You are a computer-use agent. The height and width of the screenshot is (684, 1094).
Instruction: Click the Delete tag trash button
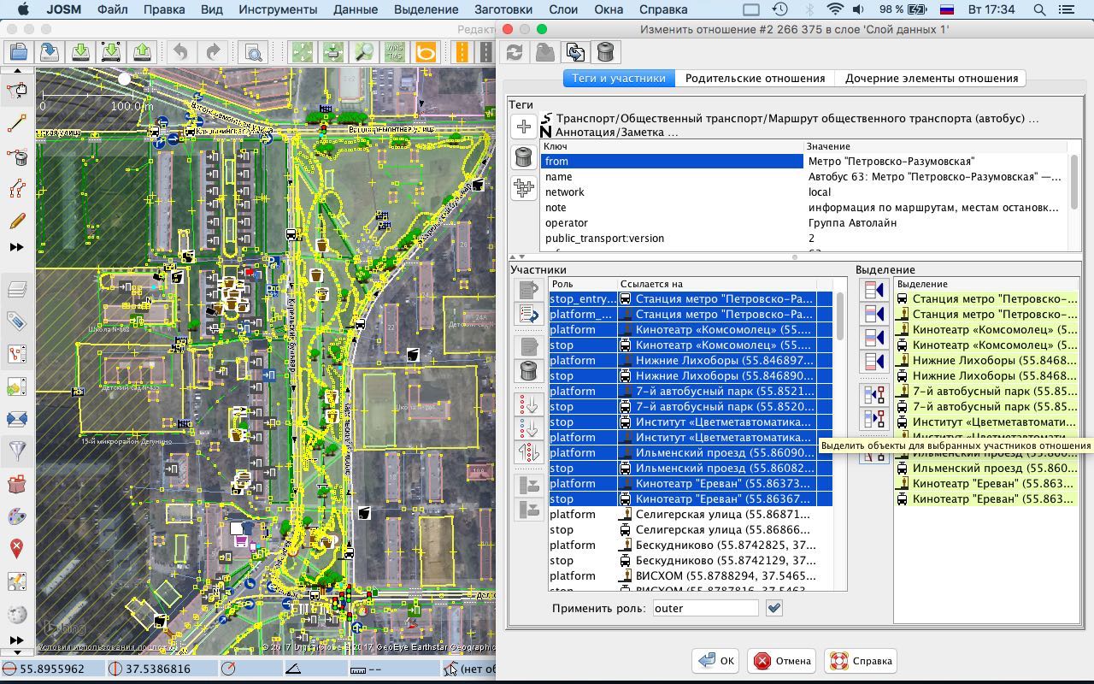[524, 157]
